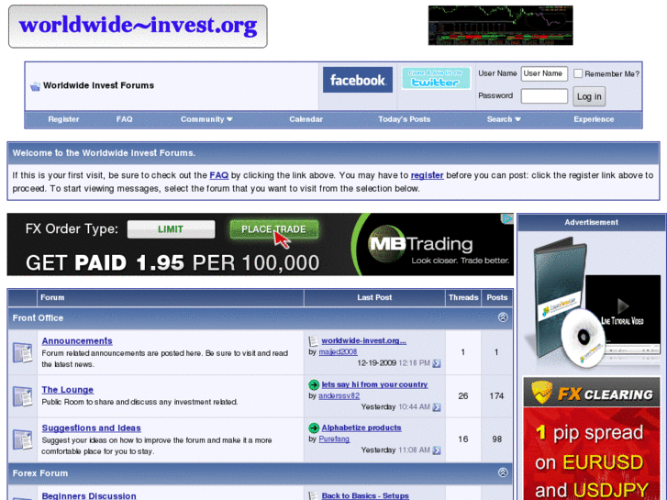The height and width of the screenshot is (500, 667).
Task: Open the Back to Basics - Setups thread
Action: click(365, 495)
